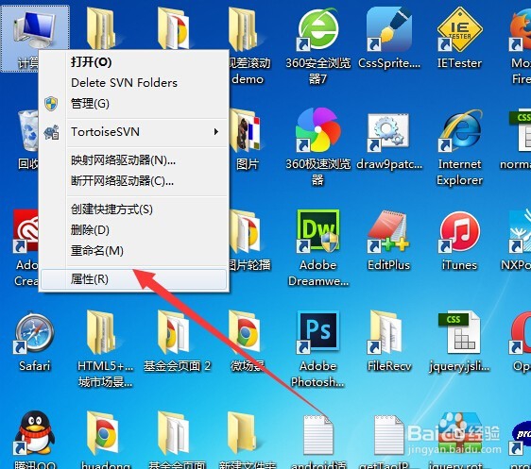
Task: Launch Adobe Dreamweaver shortcut
Action: [x=317, y=231]
